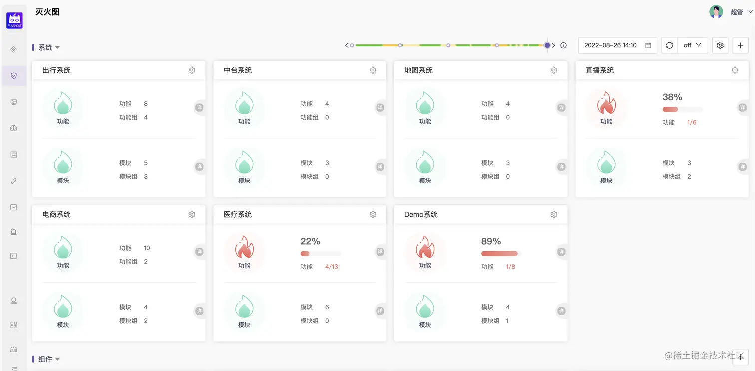Click the alarm bell icon in sidebar
755x371 pixels.
[x=14, y=231]
